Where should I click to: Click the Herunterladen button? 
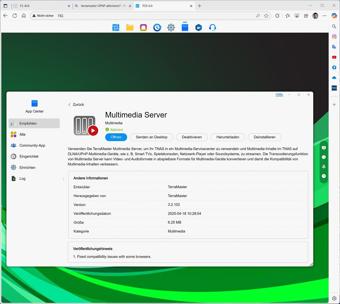coord(228,137)
